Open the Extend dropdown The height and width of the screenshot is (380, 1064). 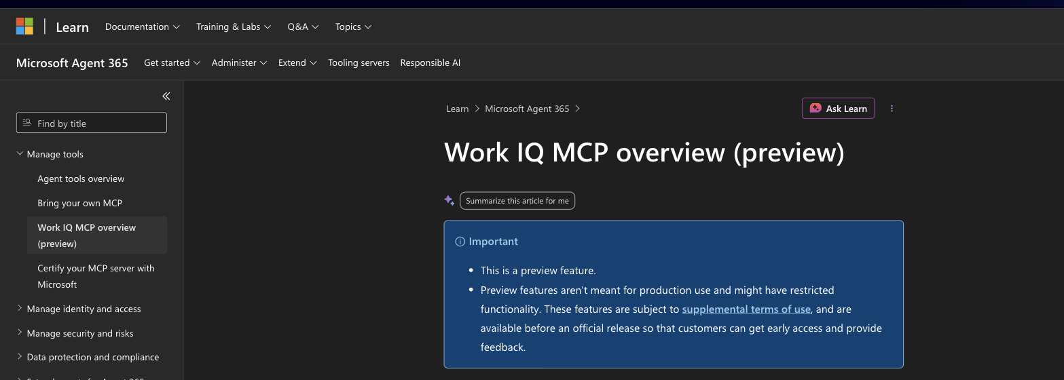coord(297,62)
